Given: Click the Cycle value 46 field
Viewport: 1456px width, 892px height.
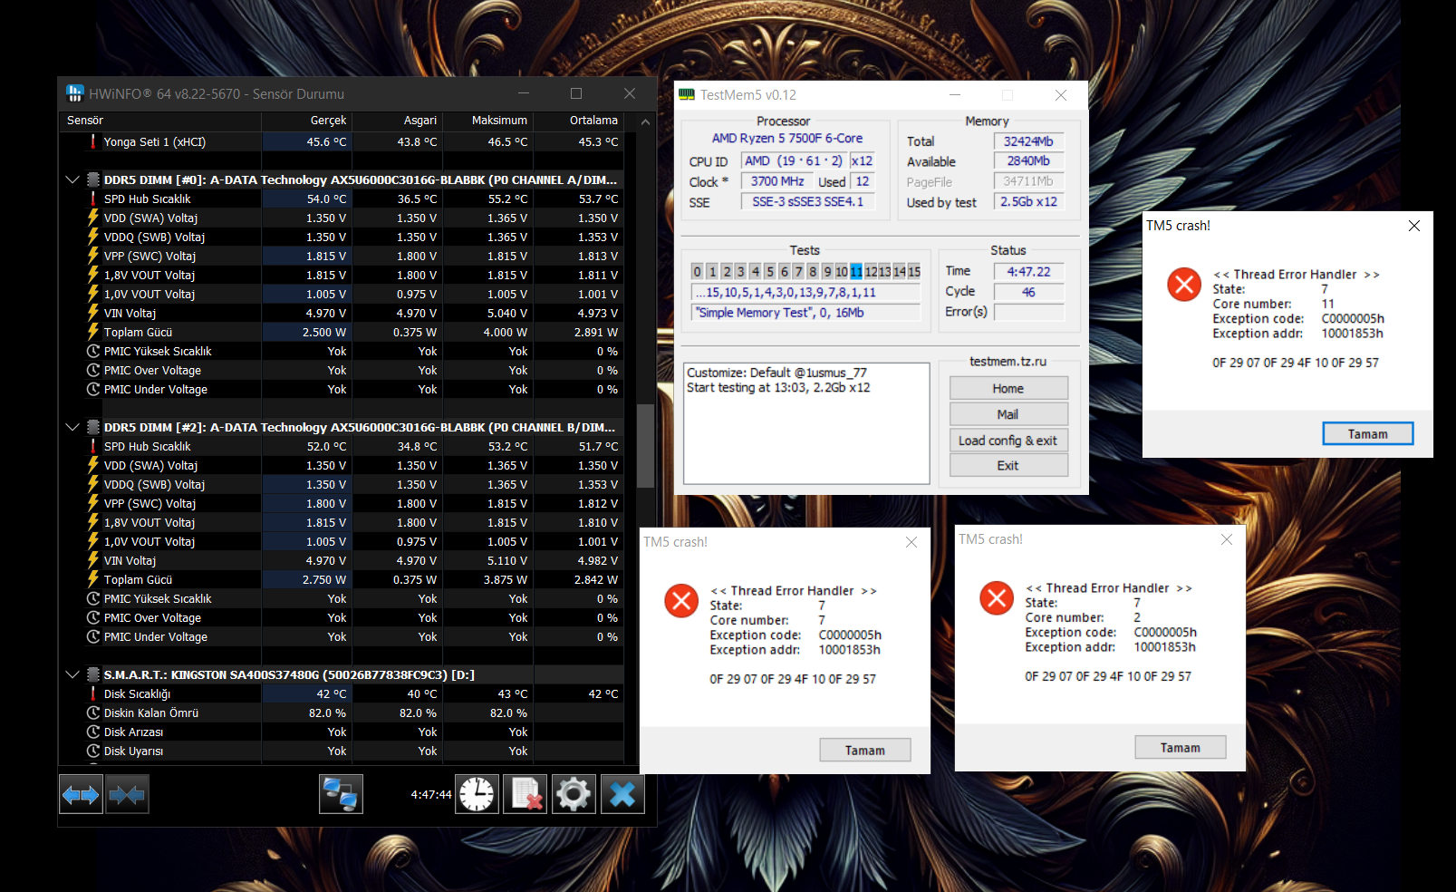Looking at the screenshot, I should pos(1028,292).
